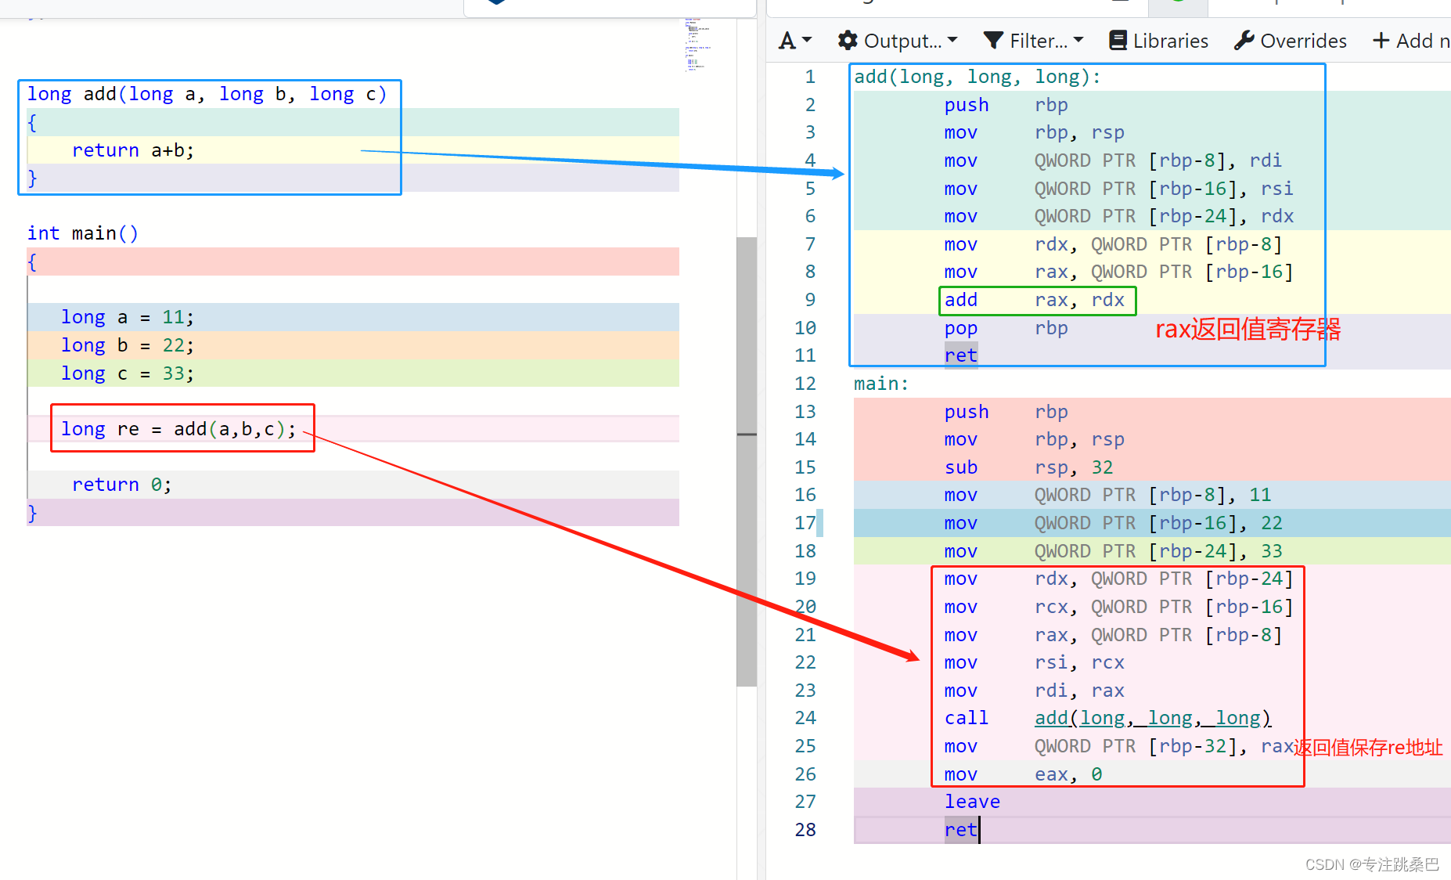Expand the Filter funnel dropdown
Image resolution: width=1451 pixels, height=880 pixels.
(x=1033, y=41)
